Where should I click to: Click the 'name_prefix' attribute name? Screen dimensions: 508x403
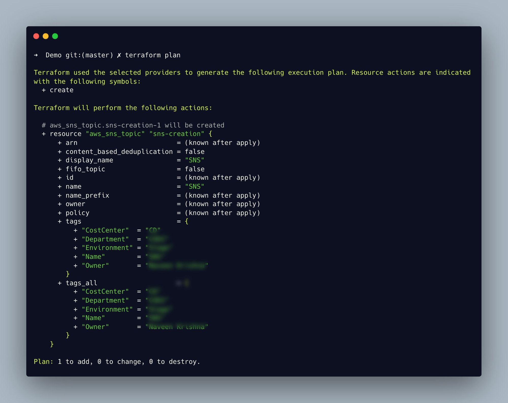(87, 195)
